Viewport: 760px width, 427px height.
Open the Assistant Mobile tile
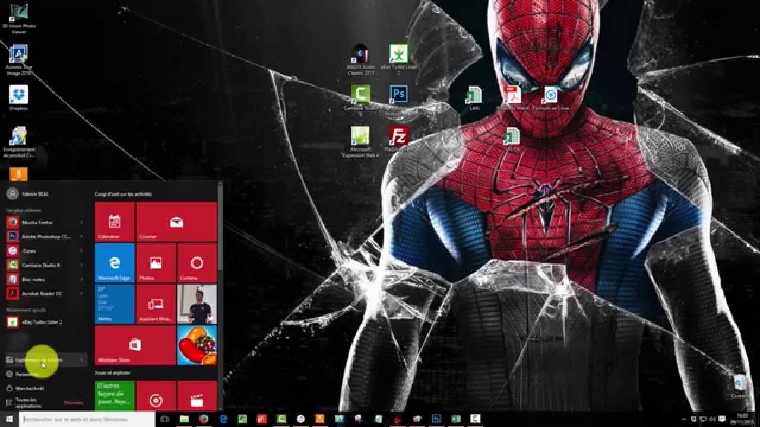pyautogui.click(x=156, y=304)
